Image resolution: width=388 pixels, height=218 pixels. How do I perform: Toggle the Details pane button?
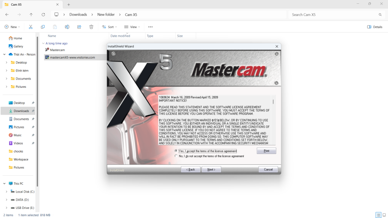[375, 27]
